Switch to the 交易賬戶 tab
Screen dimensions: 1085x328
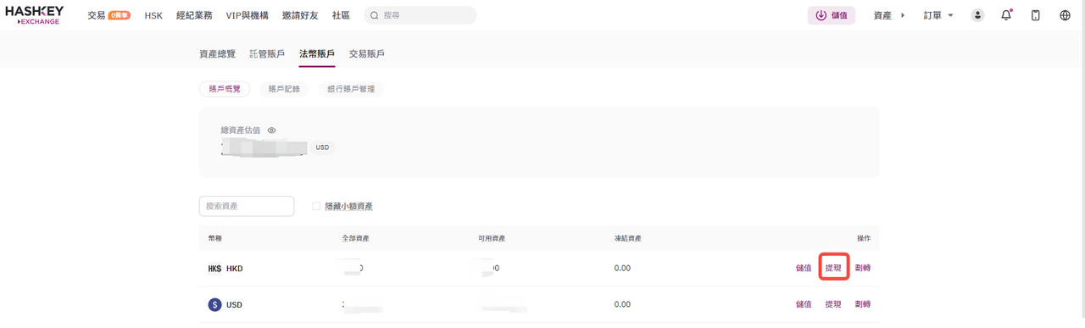point(367,53)
